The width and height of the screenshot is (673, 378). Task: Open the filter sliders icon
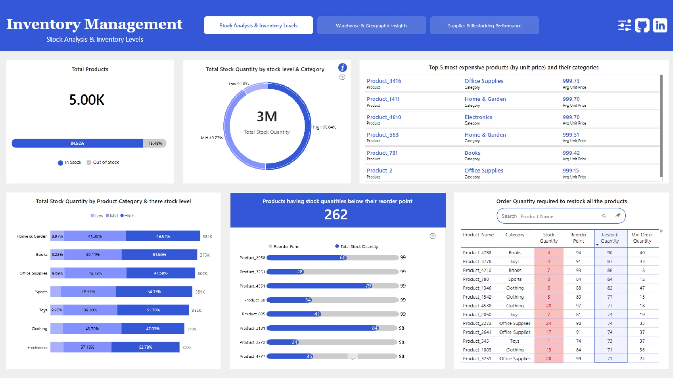(x=624, y=26)
